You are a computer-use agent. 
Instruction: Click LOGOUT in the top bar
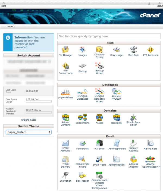click(x=159, y=6)
